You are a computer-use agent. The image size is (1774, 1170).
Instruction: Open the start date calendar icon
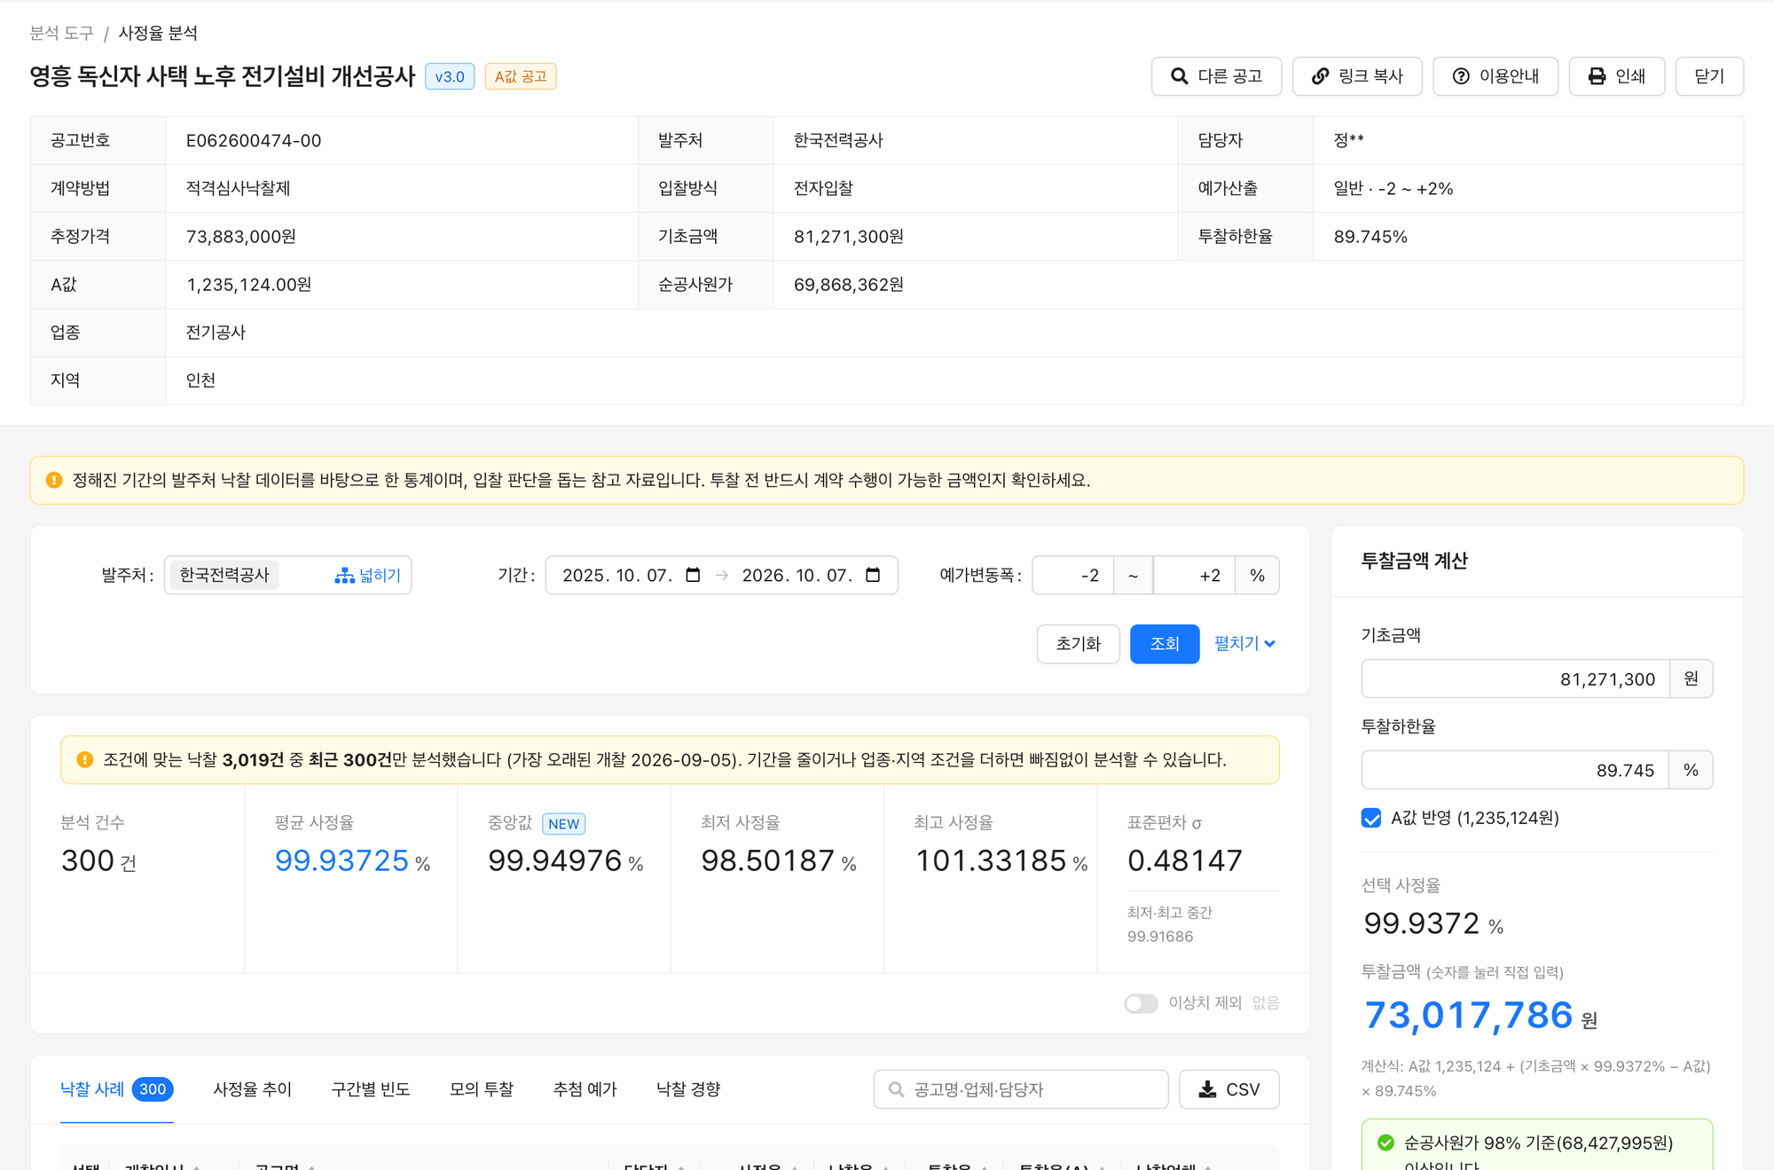click(x=694, y=575)
